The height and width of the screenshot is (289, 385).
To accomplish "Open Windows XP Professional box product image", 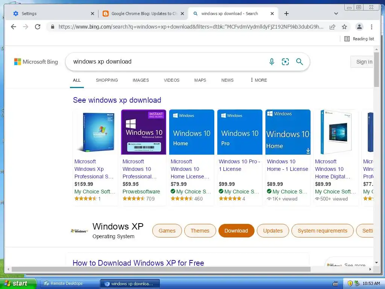I will (95, 132).
